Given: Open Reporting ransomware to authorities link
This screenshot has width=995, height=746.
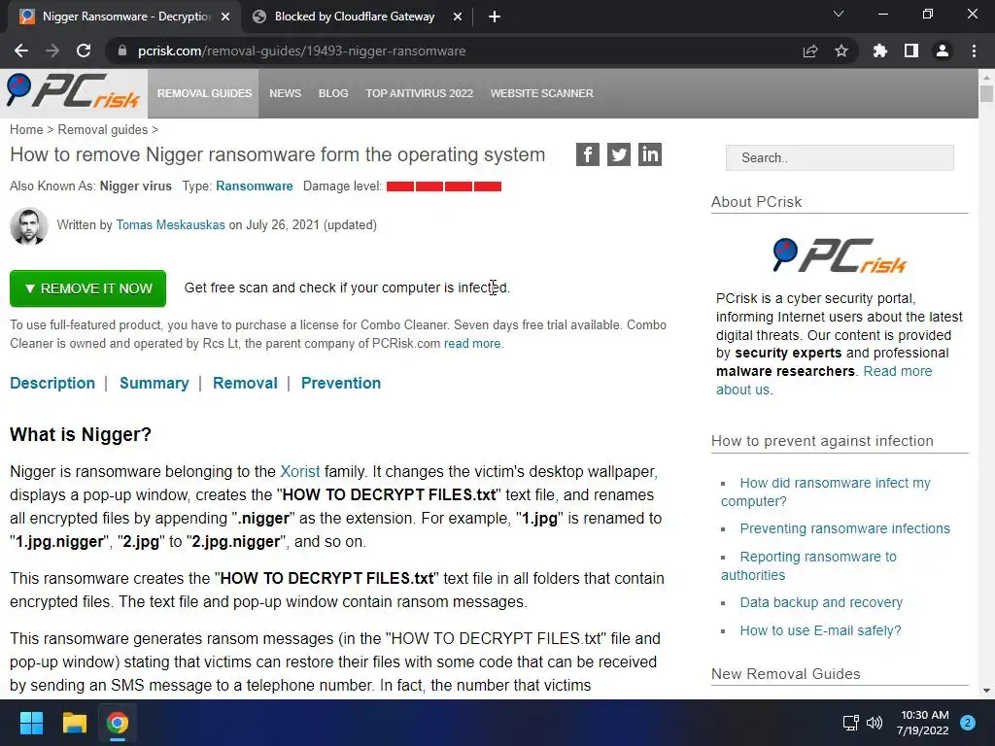Looking at the screenshot, I should coord(809,565).
